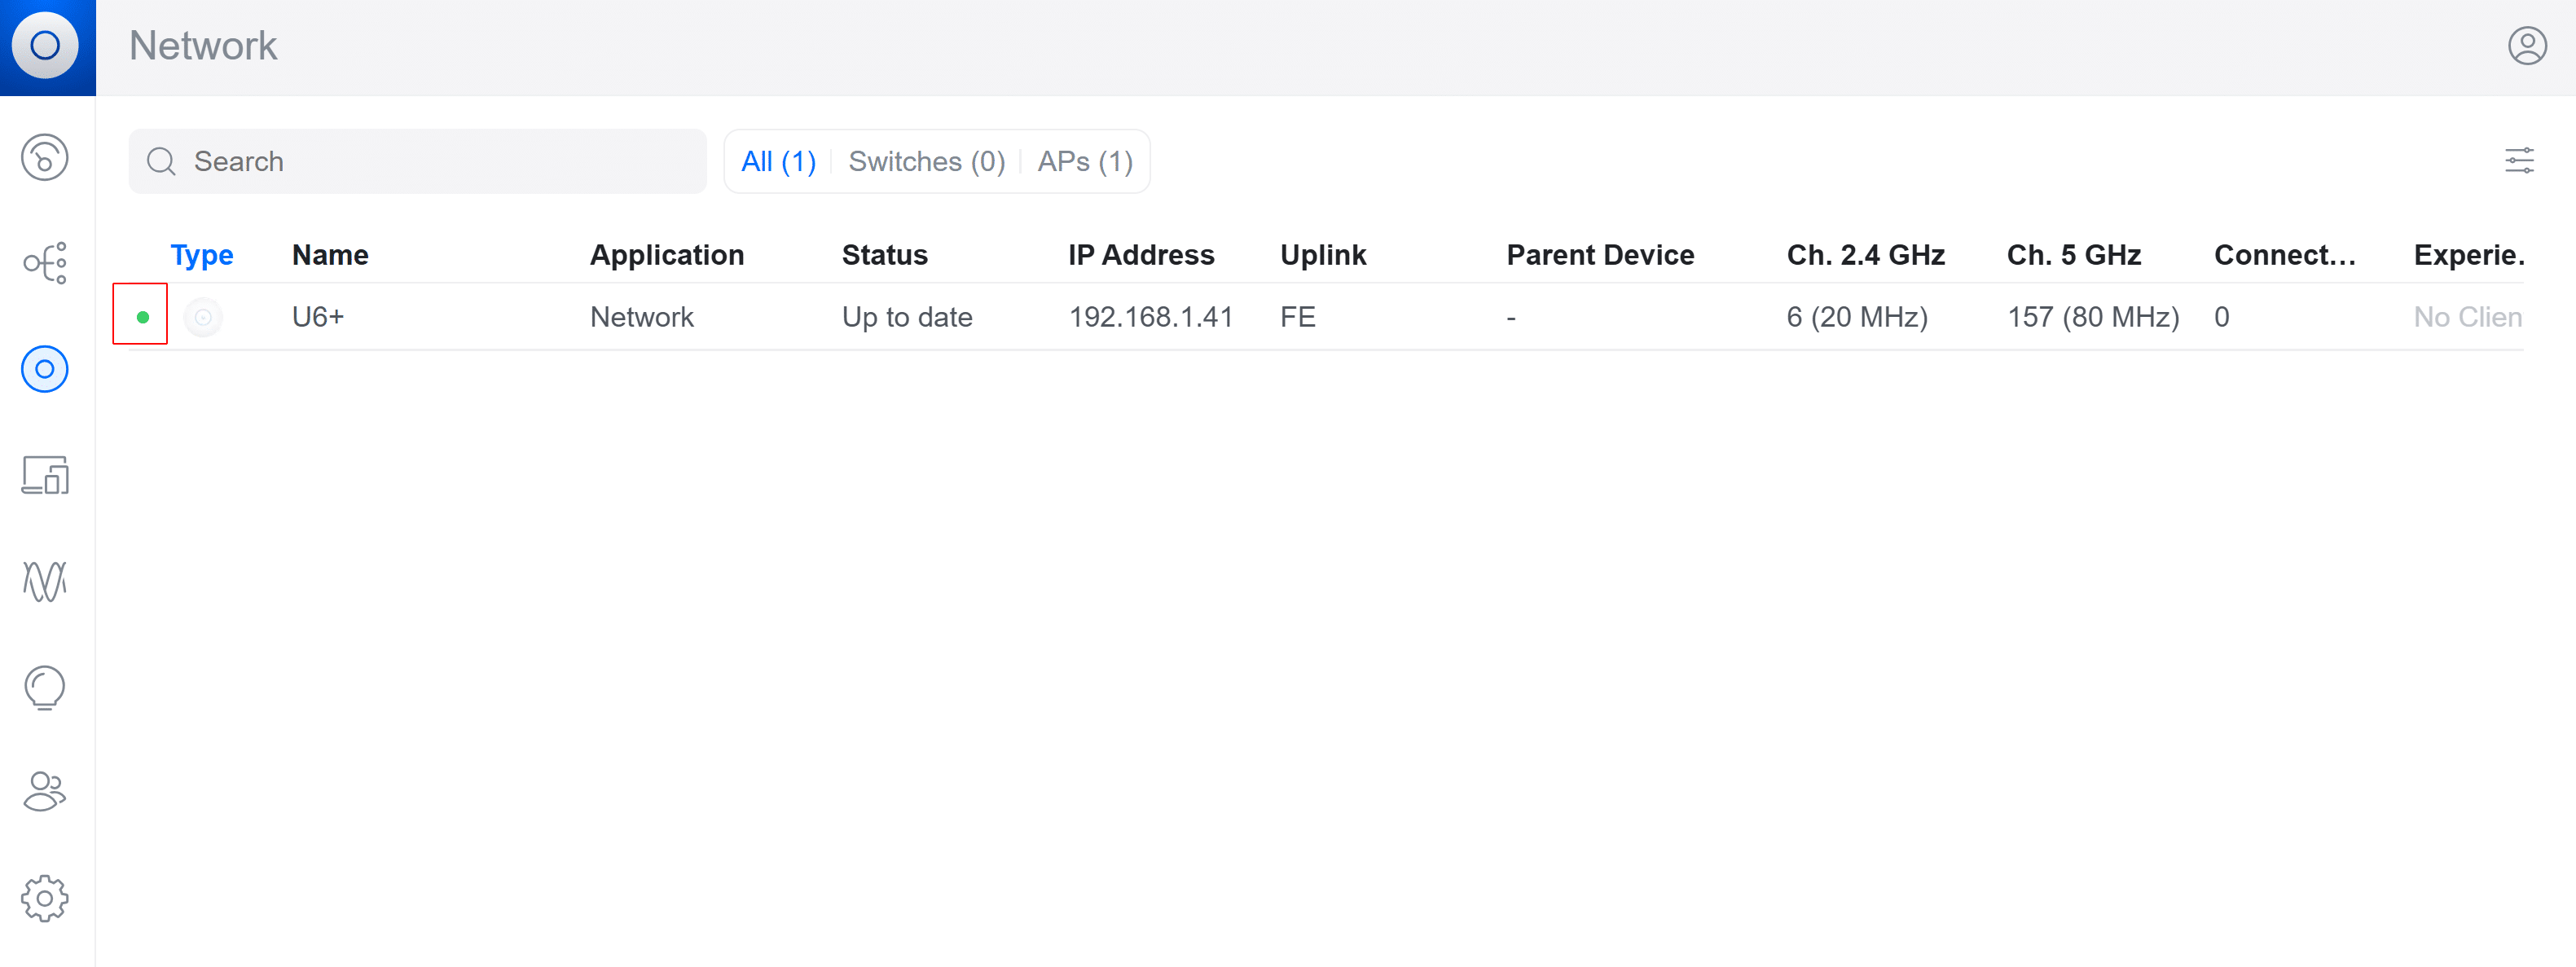Screen dimensions: 2576x967
Task: Click the display/screens icon
Action: pos(46,474)
